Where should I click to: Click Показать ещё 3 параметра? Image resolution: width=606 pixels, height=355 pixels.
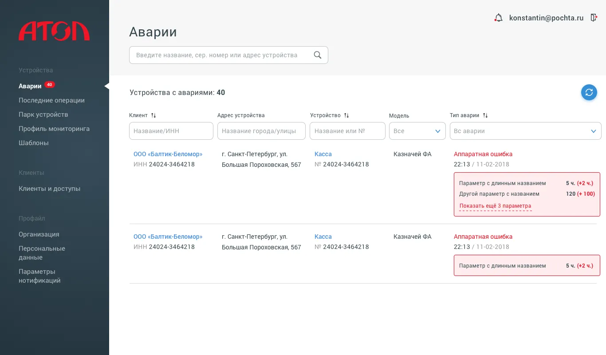[495, 206]
